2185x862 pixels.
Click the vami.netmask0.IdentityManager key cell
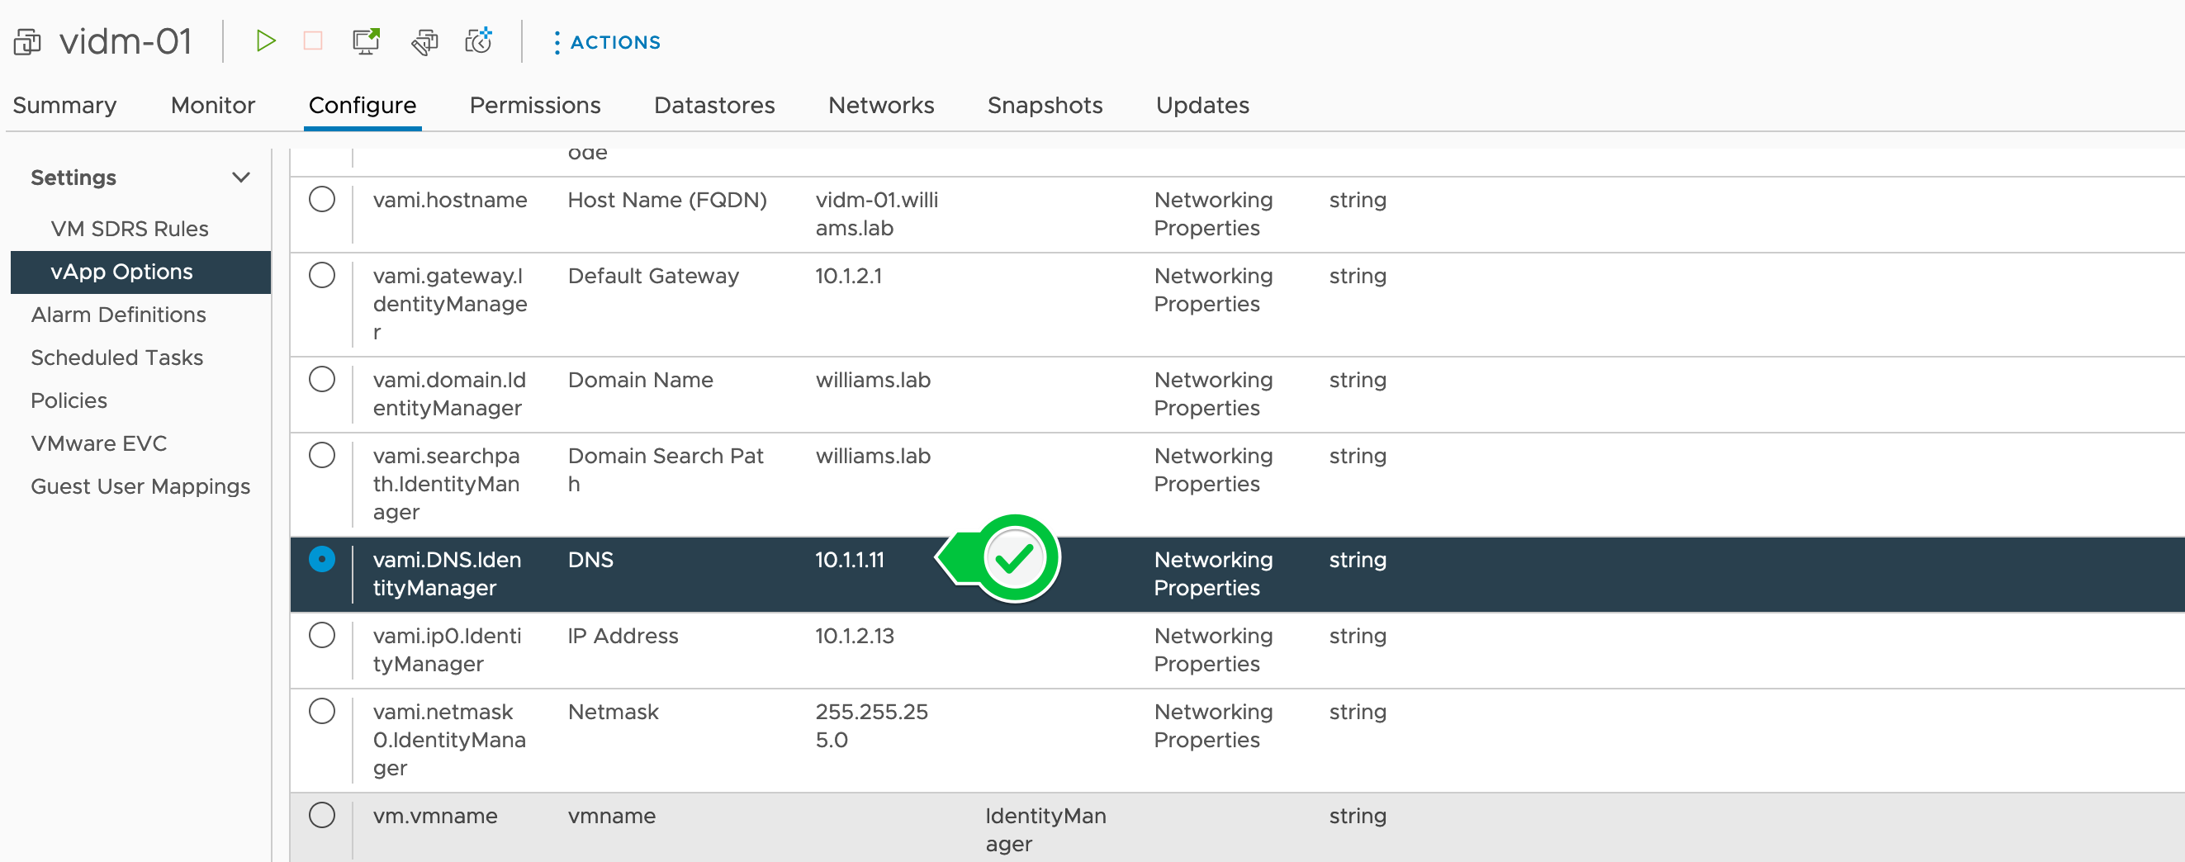point(448,741)
